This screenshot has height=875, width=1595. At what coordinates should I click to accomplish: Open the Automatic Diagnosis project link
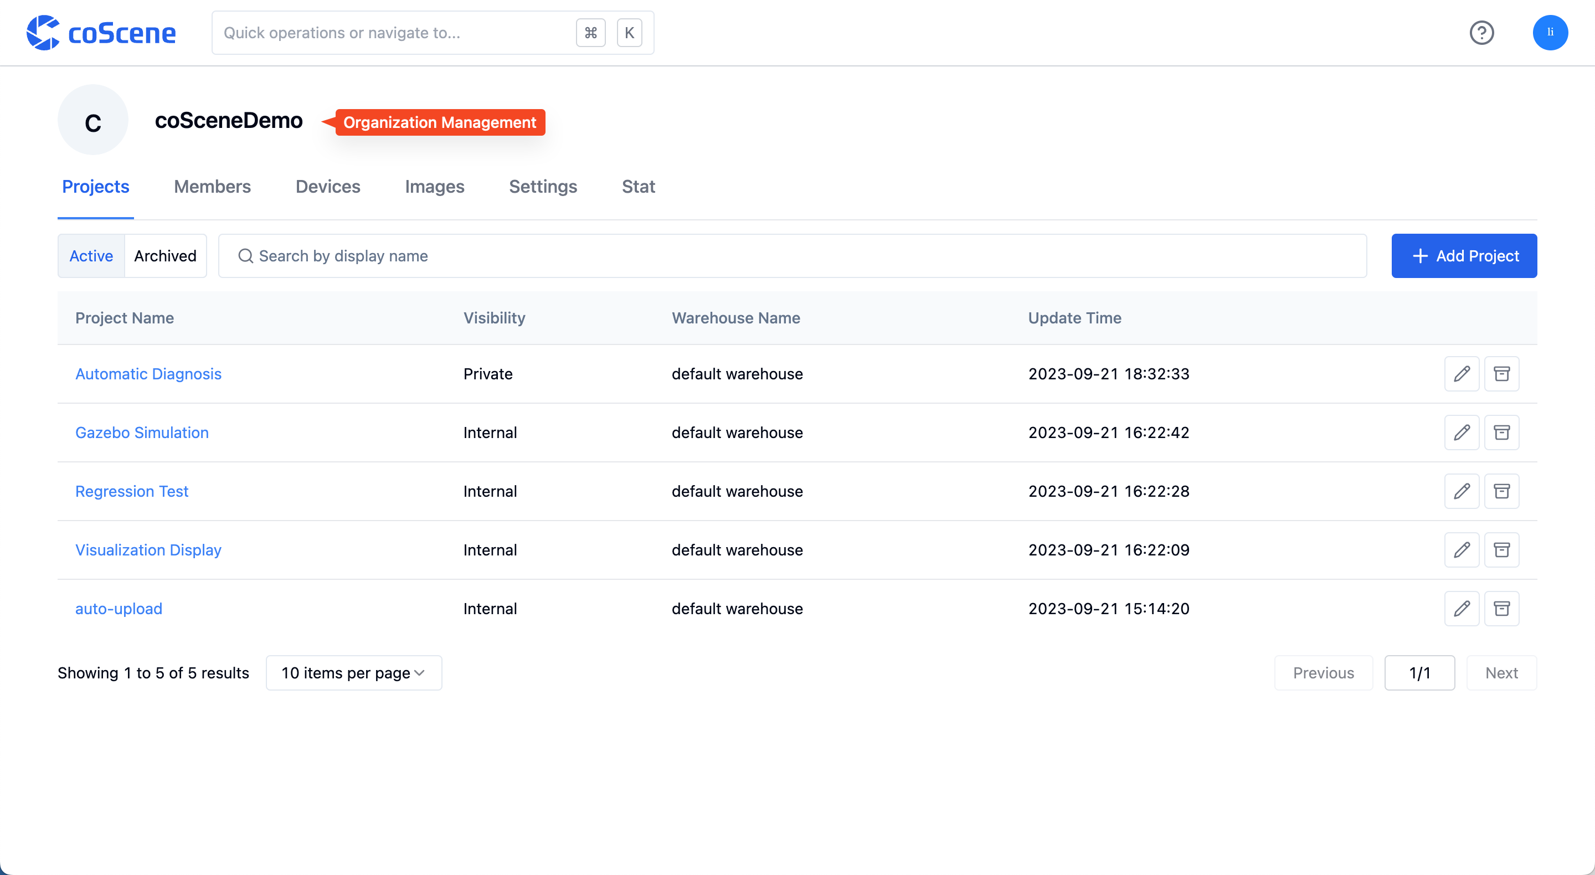coord(148,374)
